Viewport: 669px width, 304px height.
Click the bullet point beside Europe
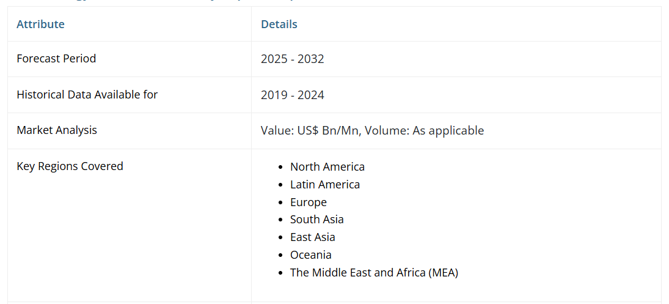click(x=280, y=202)
